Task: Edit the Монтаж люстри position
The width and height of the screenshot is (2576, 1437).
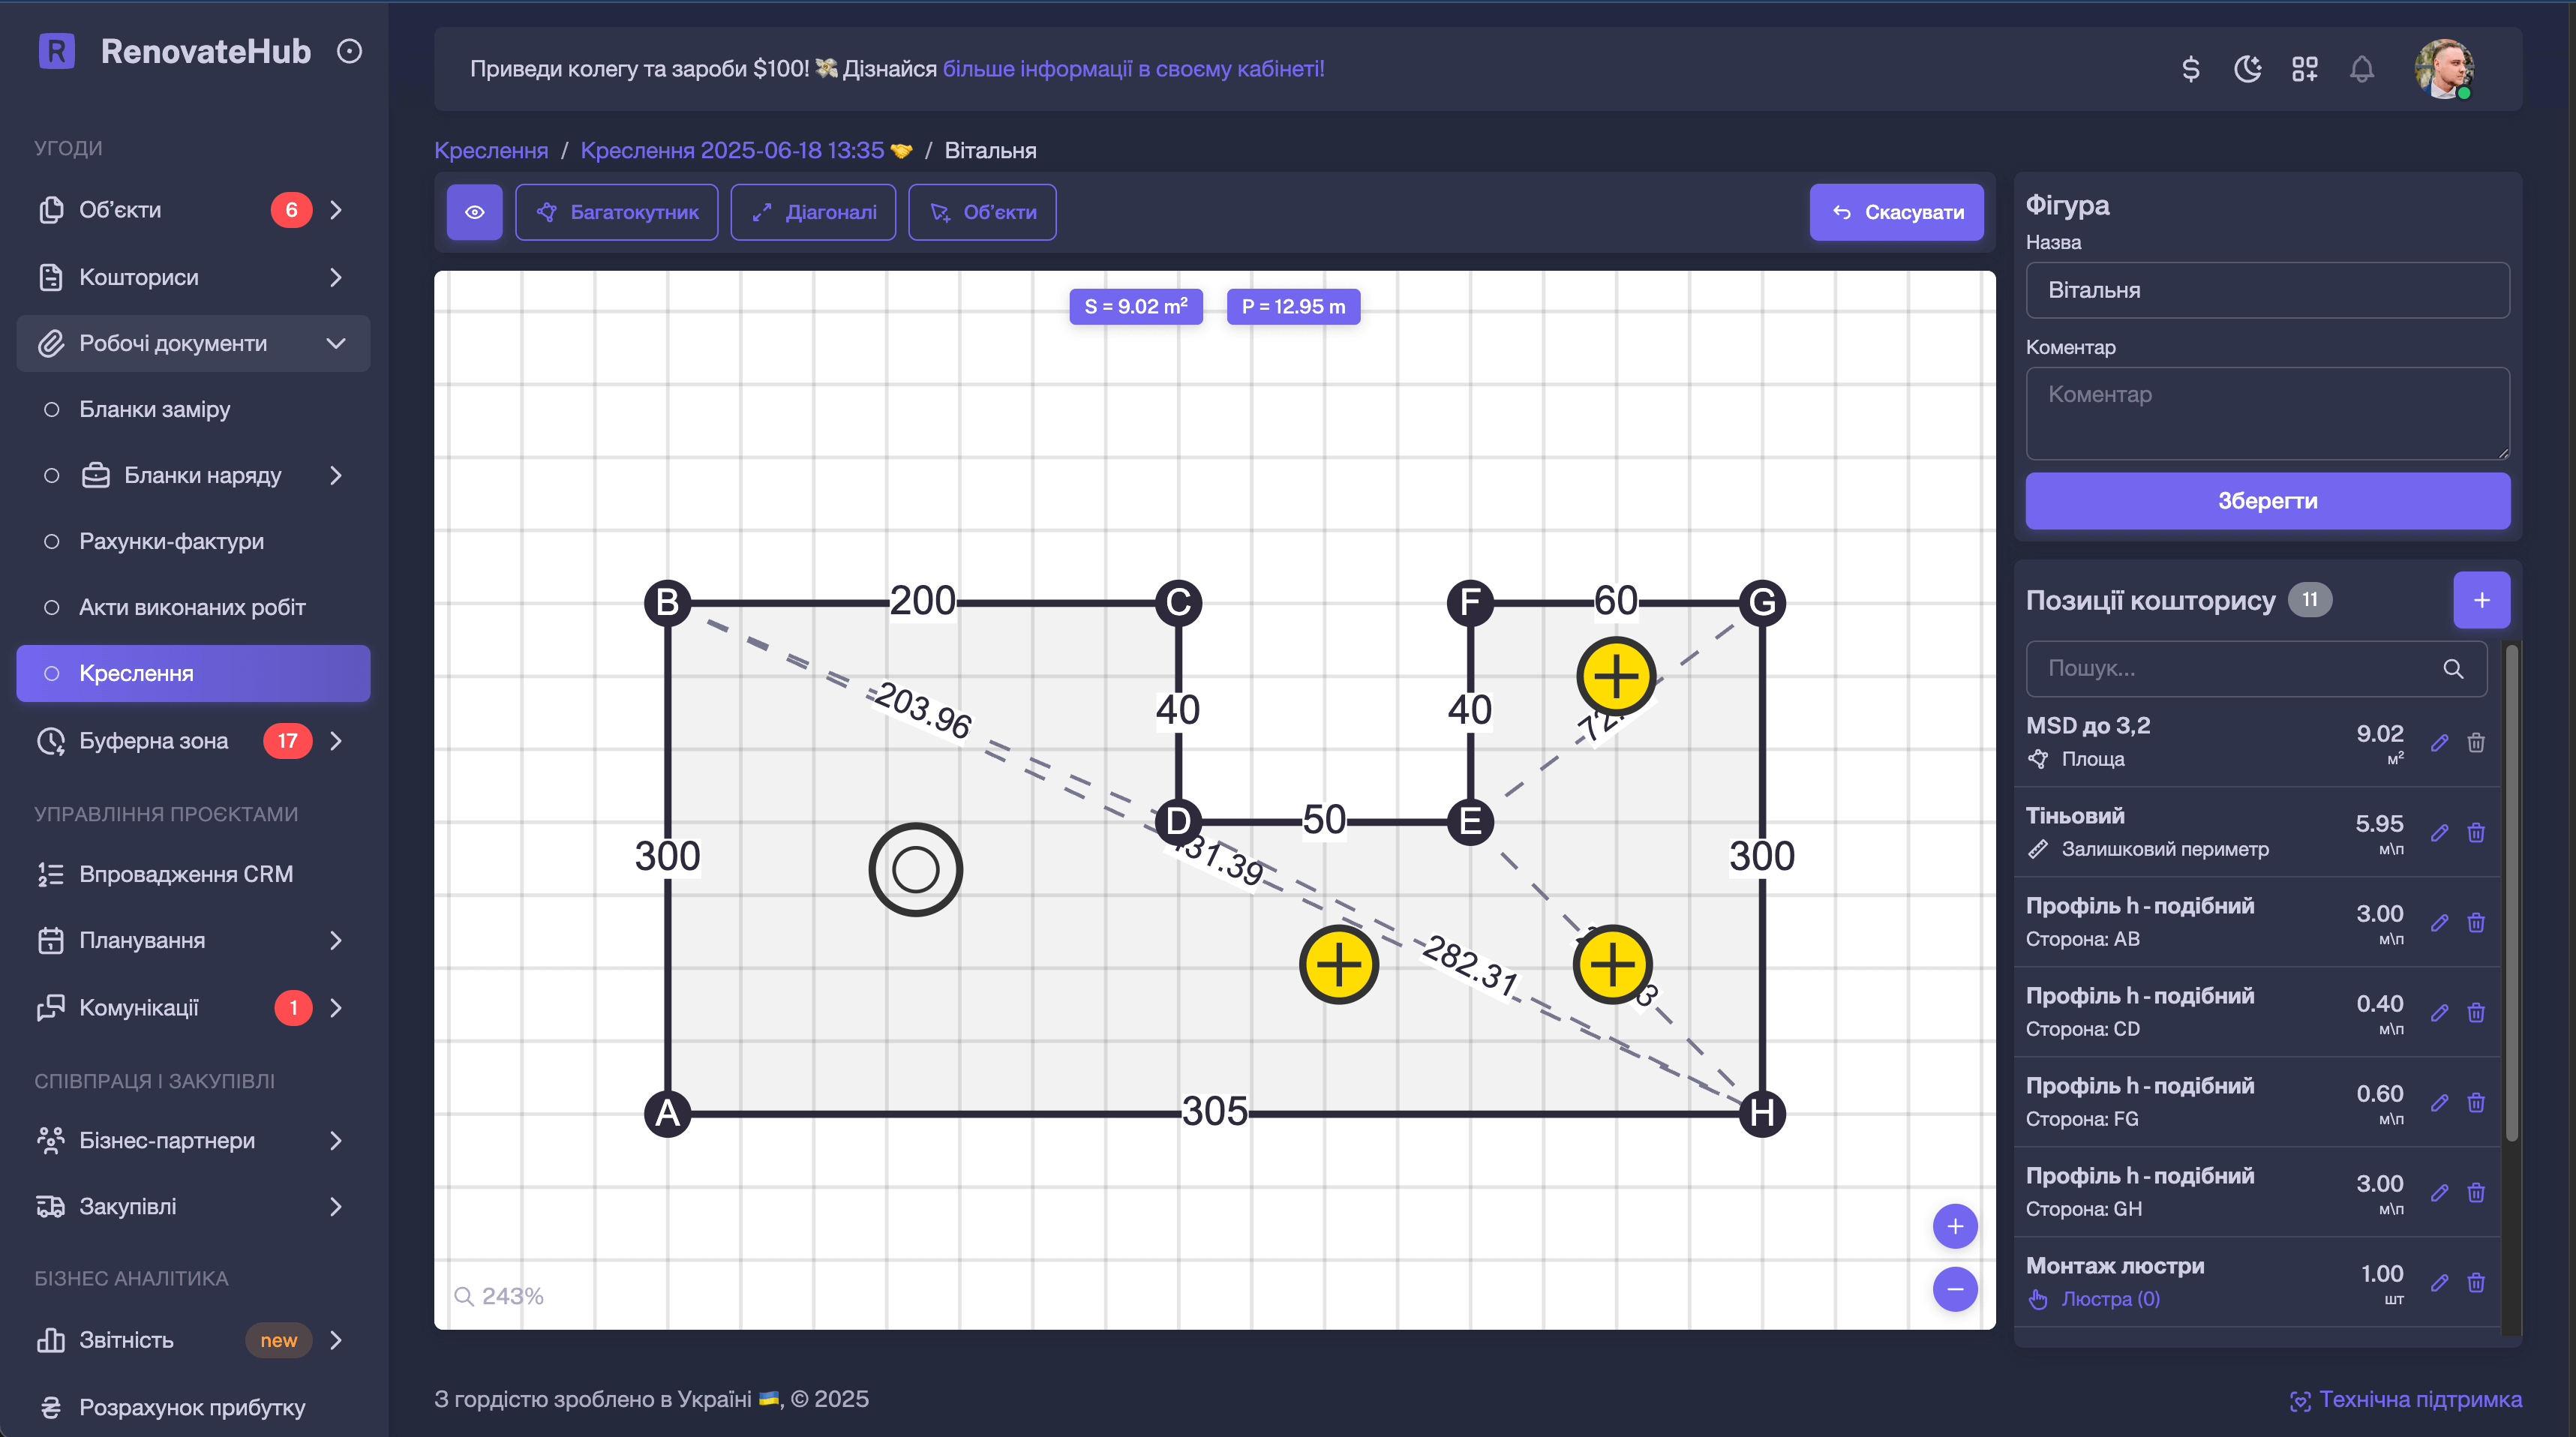Action: (2439, 1282)
